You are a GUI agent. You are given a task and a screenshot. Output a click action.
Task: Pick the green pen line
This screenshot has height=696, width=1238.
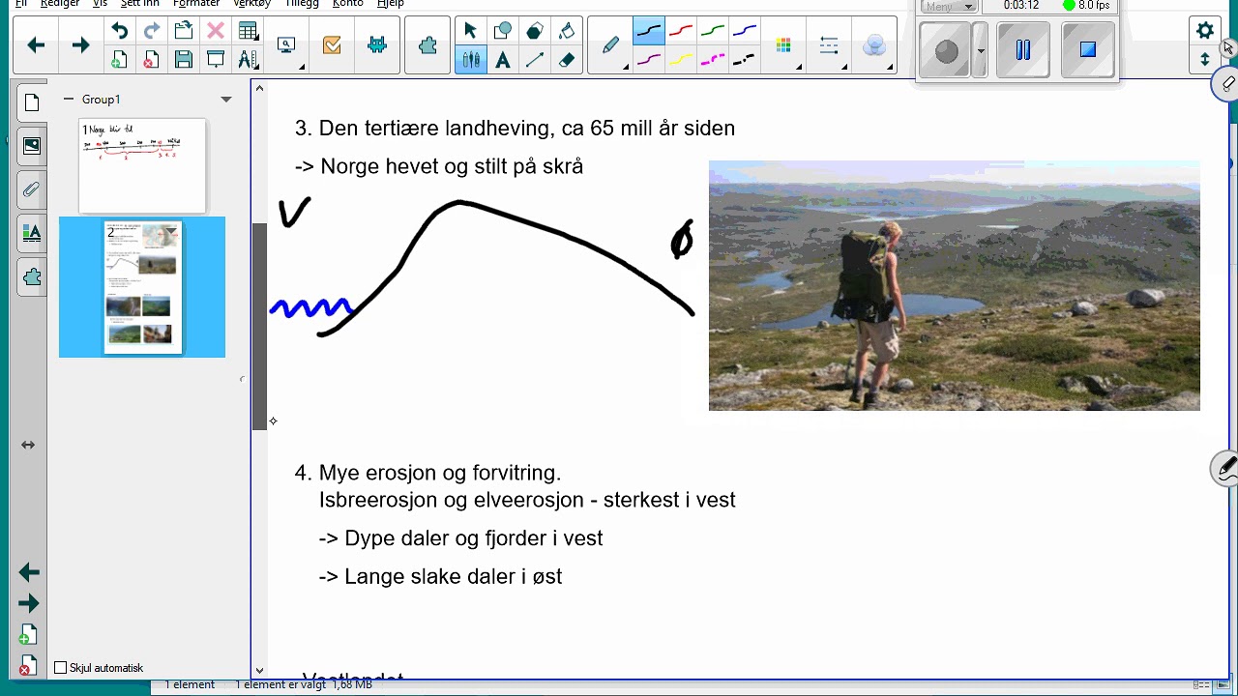tap(713, 31)
